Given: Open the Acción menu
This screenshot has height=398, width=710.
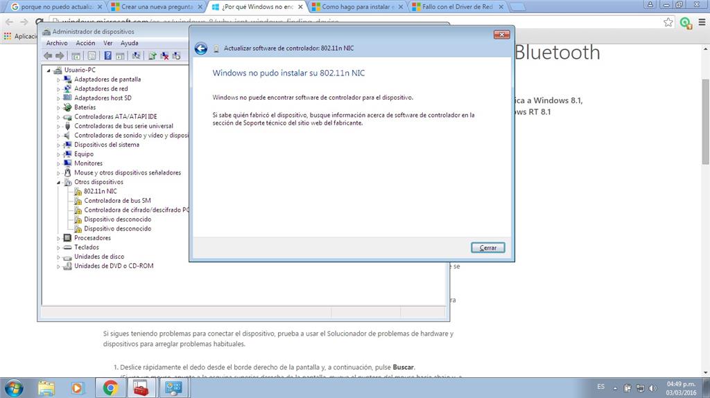Looking at the screenshot, I should pos(85,43).
